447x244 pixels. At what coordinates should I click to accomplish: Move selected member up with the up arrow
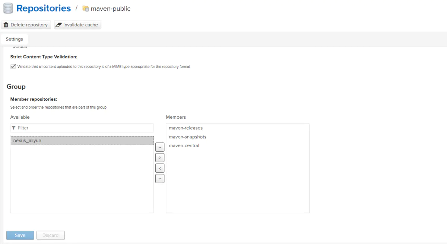(x=160, y=147)
